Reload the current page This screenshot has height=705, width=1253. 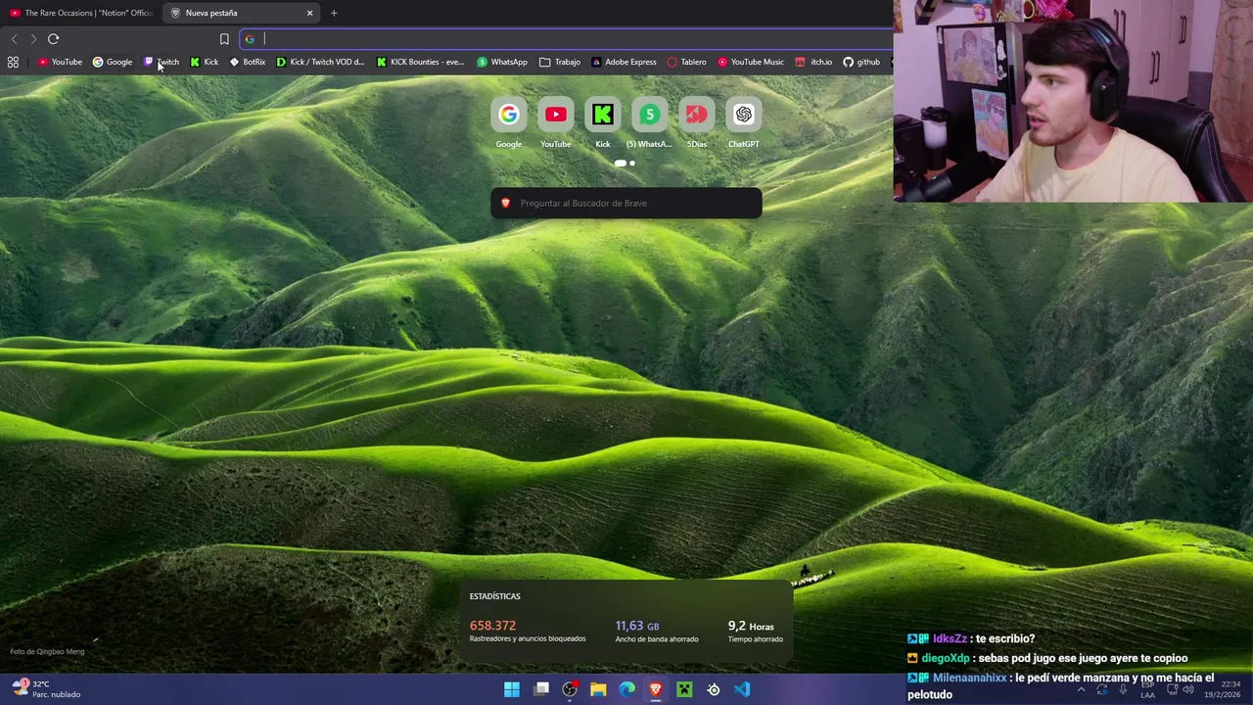pos(53,39)
